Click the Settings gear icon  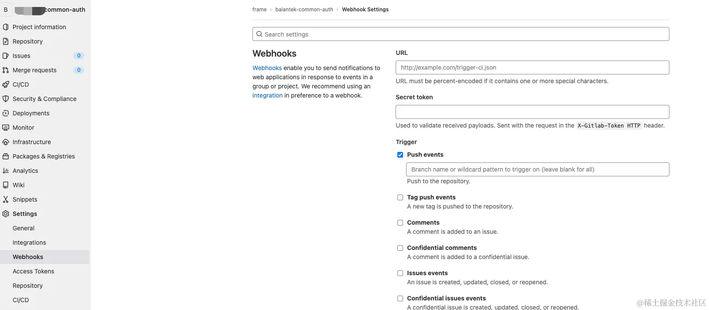click(x=6, y=214)
